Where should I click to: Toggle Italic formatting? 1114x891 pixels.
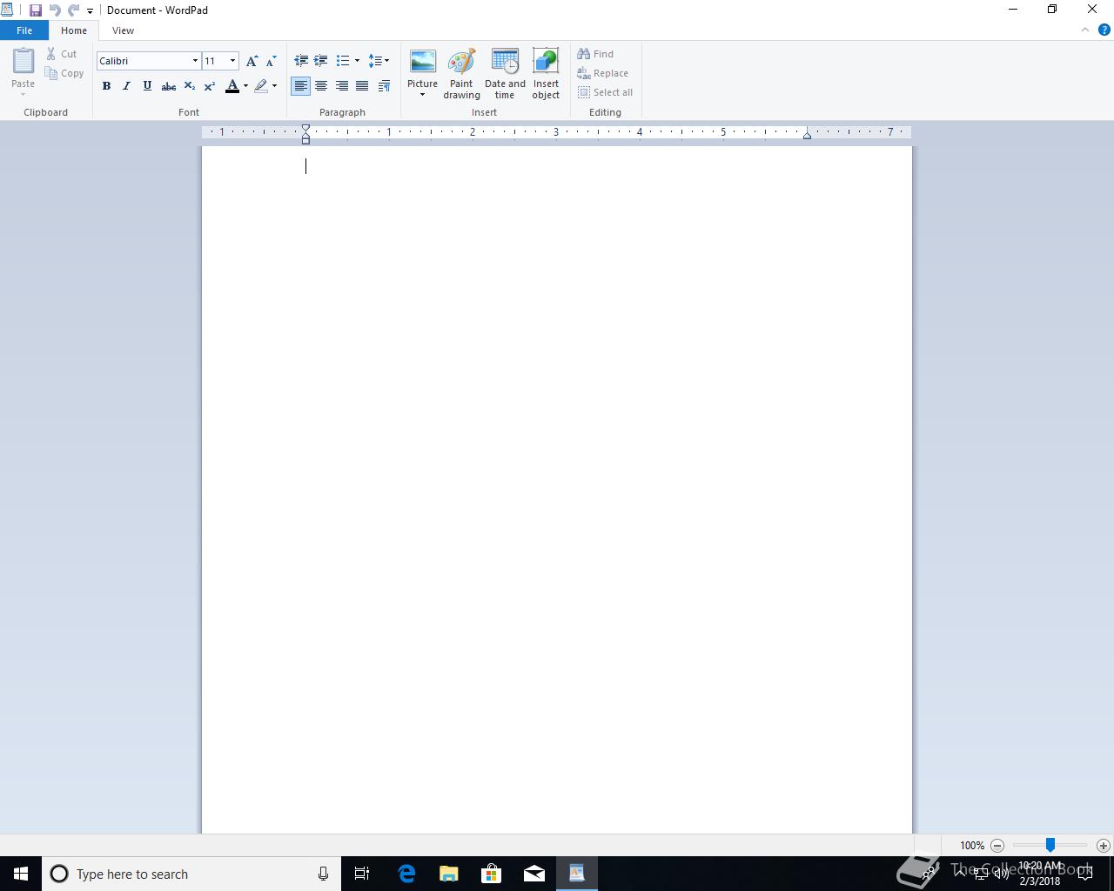coord(126,86)
